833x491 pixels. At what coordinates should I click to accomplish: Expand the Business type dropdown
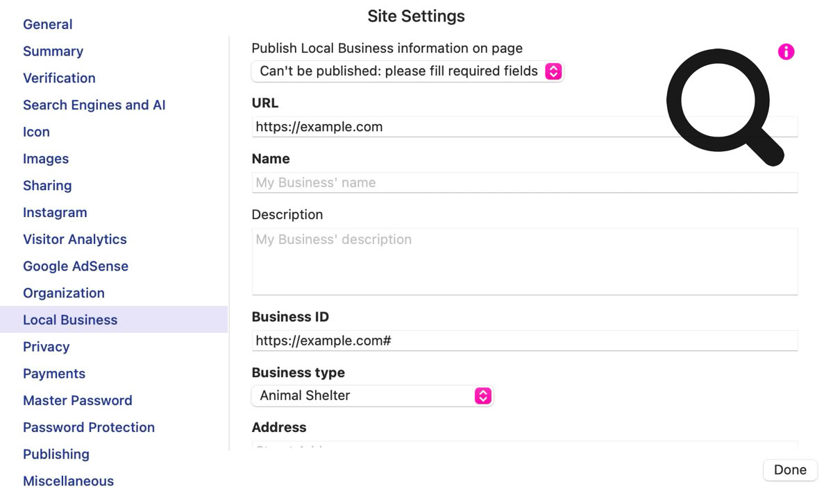[372, 396]
